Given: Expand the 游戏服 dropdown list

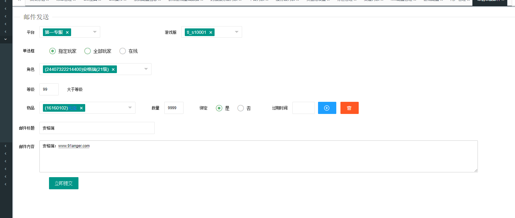Looking at the screenshot, I should coord(237,32).
